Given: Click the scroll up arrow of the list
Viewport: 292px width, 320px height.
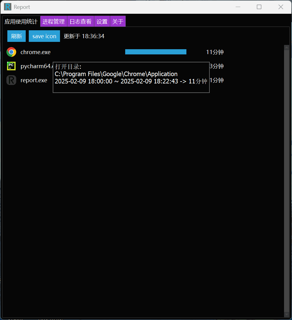Looking at the screenshot, I should point(286,47).
